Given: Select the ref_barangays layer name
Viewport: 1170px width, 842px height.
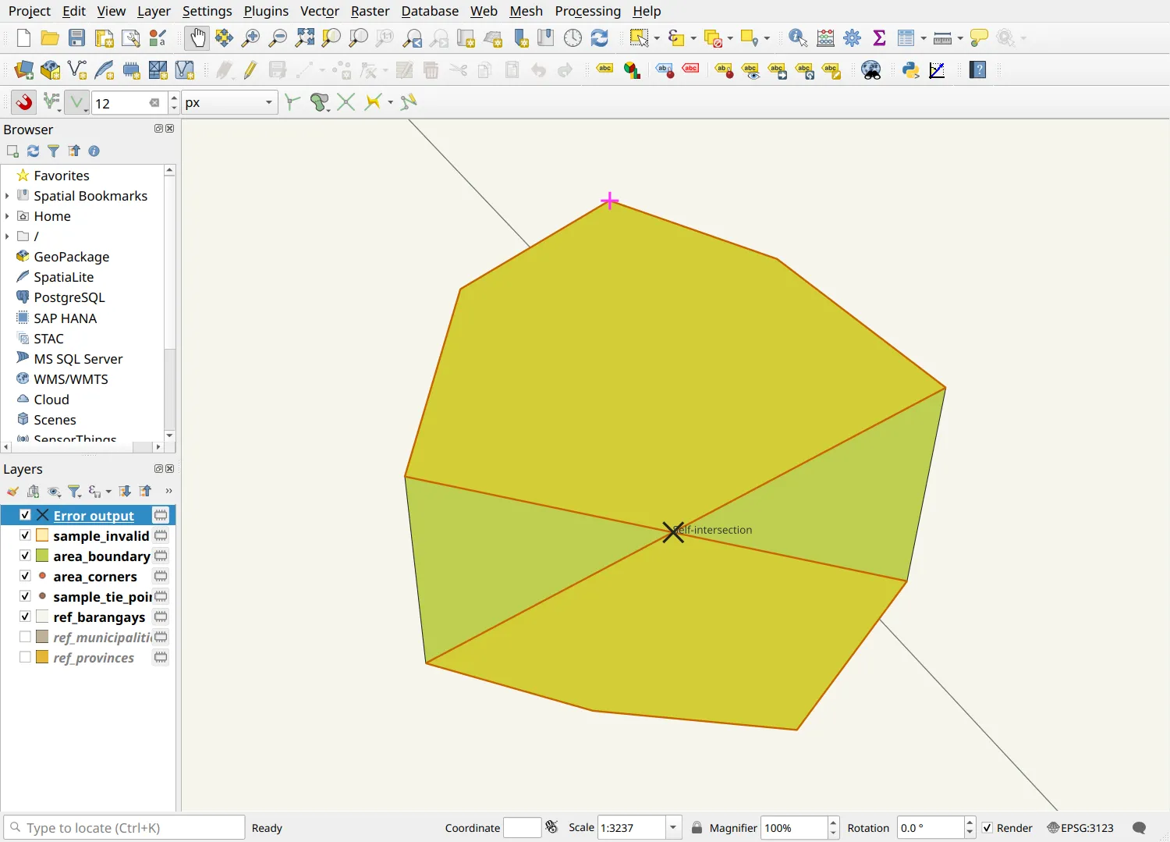Looking at the screenshot, I should click(99, 617).
